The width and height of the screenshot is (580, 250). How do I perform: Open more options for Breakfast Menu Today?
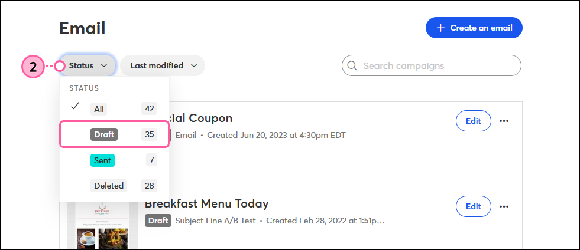click(x=504, y=206)
